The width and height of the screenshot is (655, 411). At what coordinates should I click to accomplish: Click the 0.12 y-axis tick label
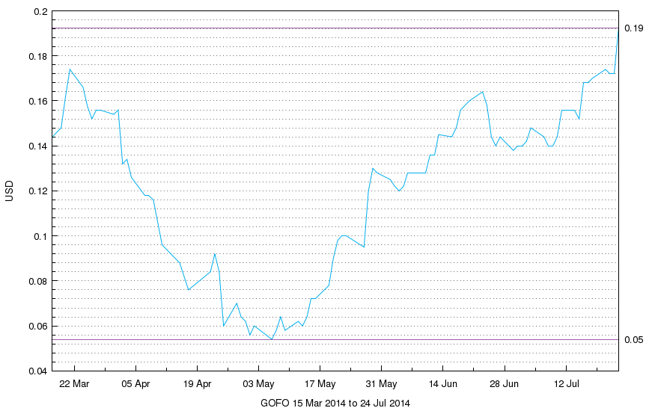[37, 191]
